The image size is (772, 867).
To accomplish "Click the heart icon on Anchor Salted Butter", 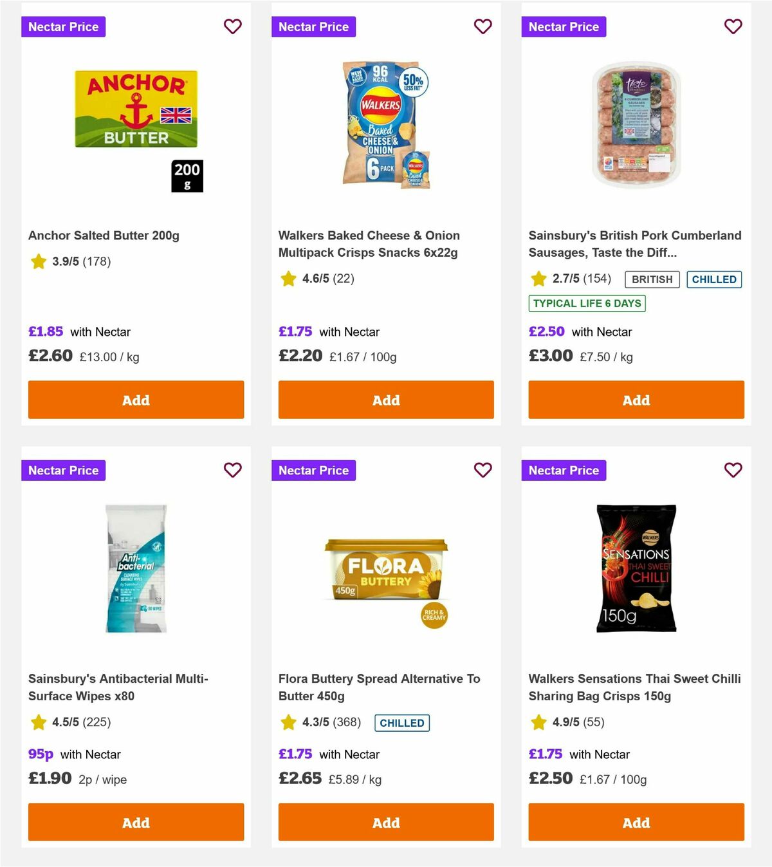I will pyautogui.click(x=232, y=26).
